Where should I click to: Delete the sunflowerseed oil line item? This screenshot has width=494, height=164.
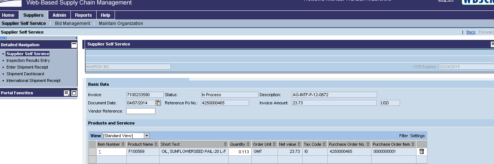(421, 151)
